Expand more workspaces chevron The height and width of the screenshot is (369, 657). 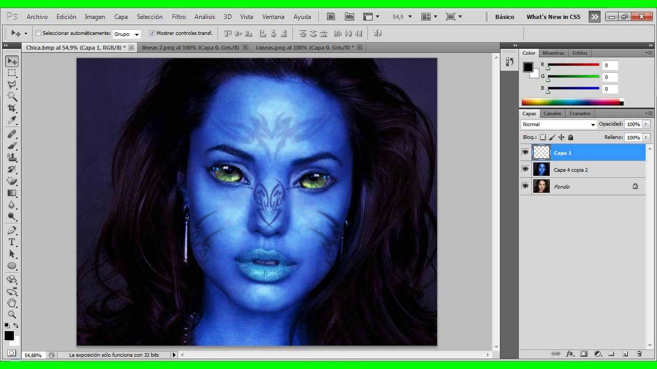click(594, 17)
